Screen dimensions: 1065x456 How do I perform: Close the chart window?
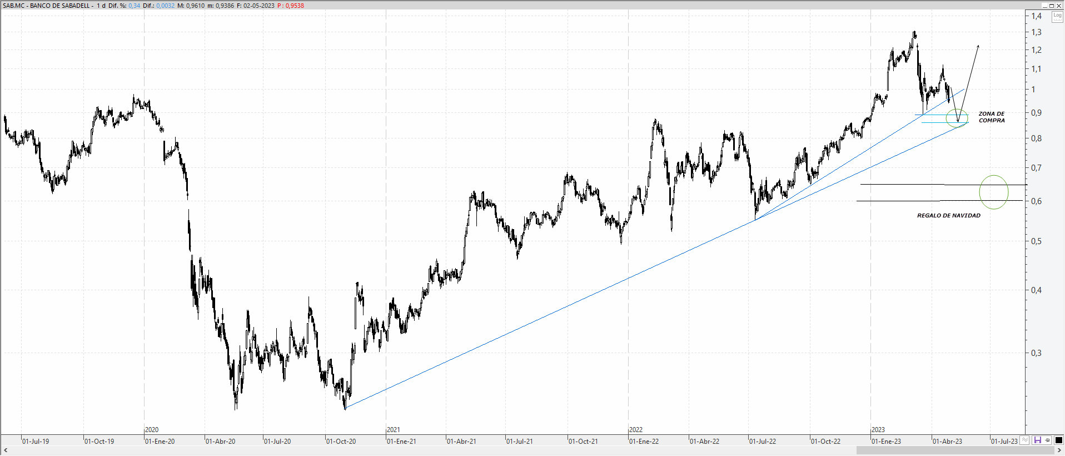point(1059,6)
